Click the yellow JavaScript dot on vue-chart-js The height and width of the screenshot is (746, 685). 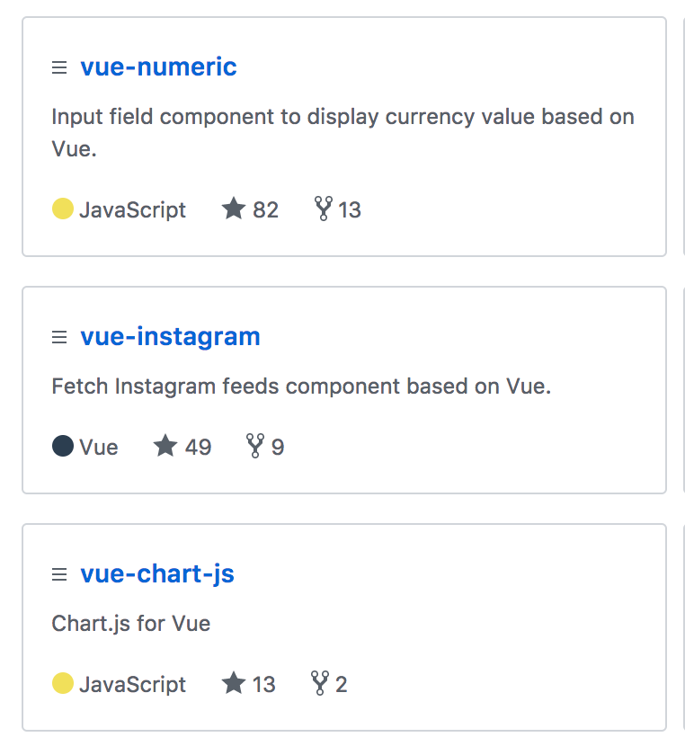point(63,683)
